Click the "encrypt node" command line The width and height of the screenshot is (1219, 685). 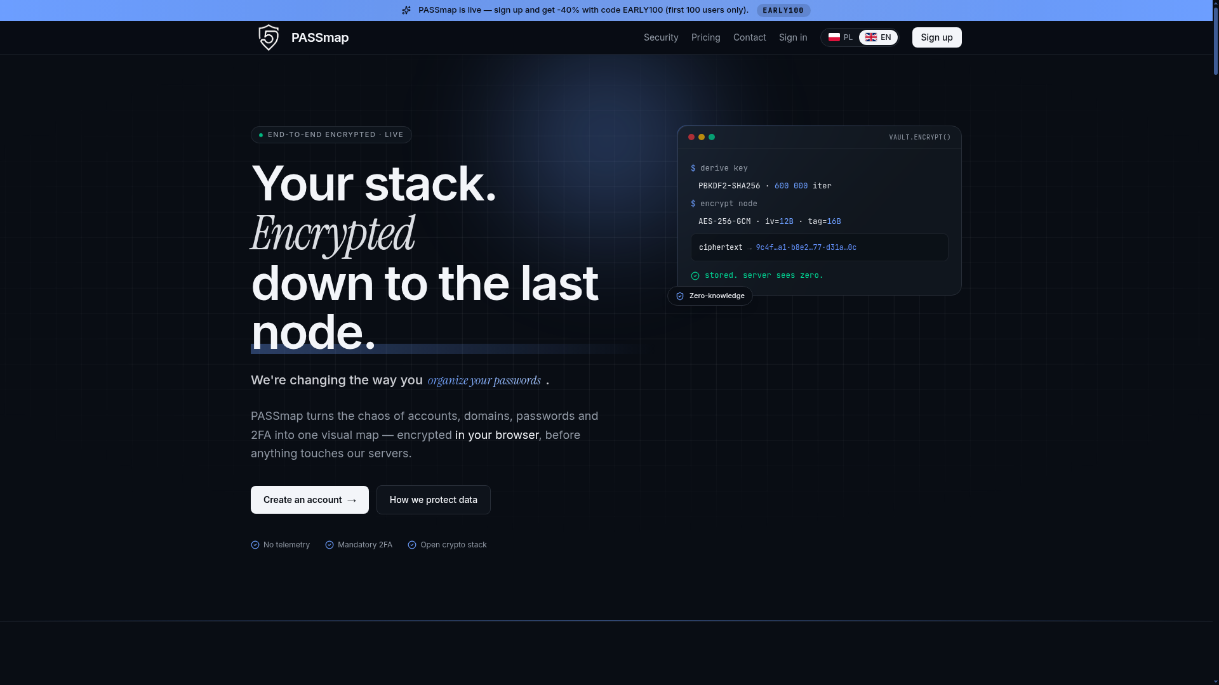[x=724, y=204]
